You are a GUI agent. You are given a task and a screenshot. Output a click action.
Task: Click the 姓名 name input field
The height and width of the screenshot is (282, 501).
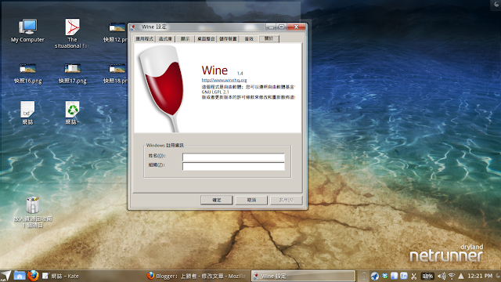pos(233,157)
